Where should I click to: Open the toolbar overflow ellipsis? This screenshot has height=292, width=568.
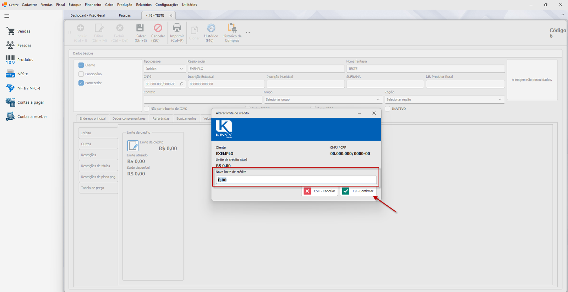pyautogui.click(x=248, y=33)
